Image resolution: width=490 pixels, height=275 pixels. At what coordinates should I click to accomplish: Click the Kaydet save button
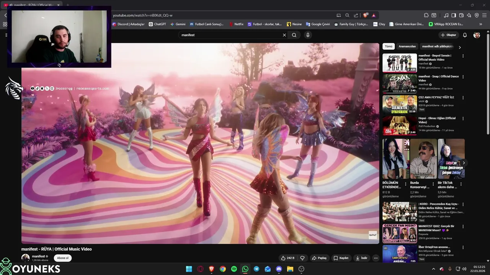pos(341,258)
